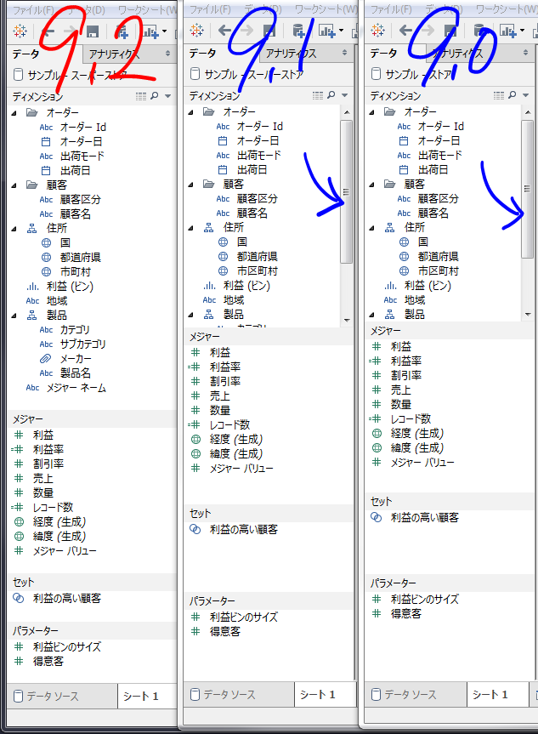The height and width of the screenshot is (734, 538).
Task: Click データソース database icon in left window
Action: 18,696
